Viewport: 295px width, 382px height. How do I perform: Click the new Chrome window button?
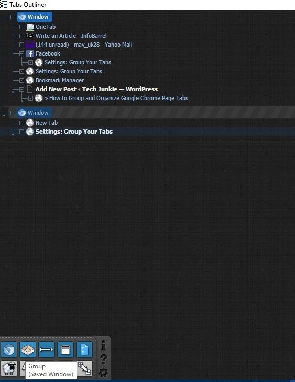[9, 350]
